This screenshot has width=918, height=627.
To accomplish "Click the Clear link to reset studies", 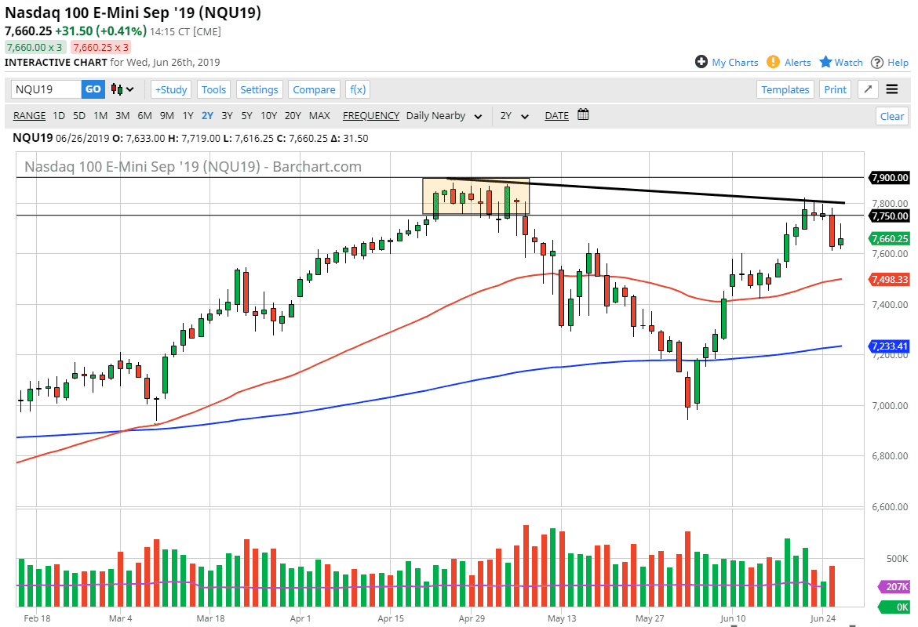I will 892,115.
